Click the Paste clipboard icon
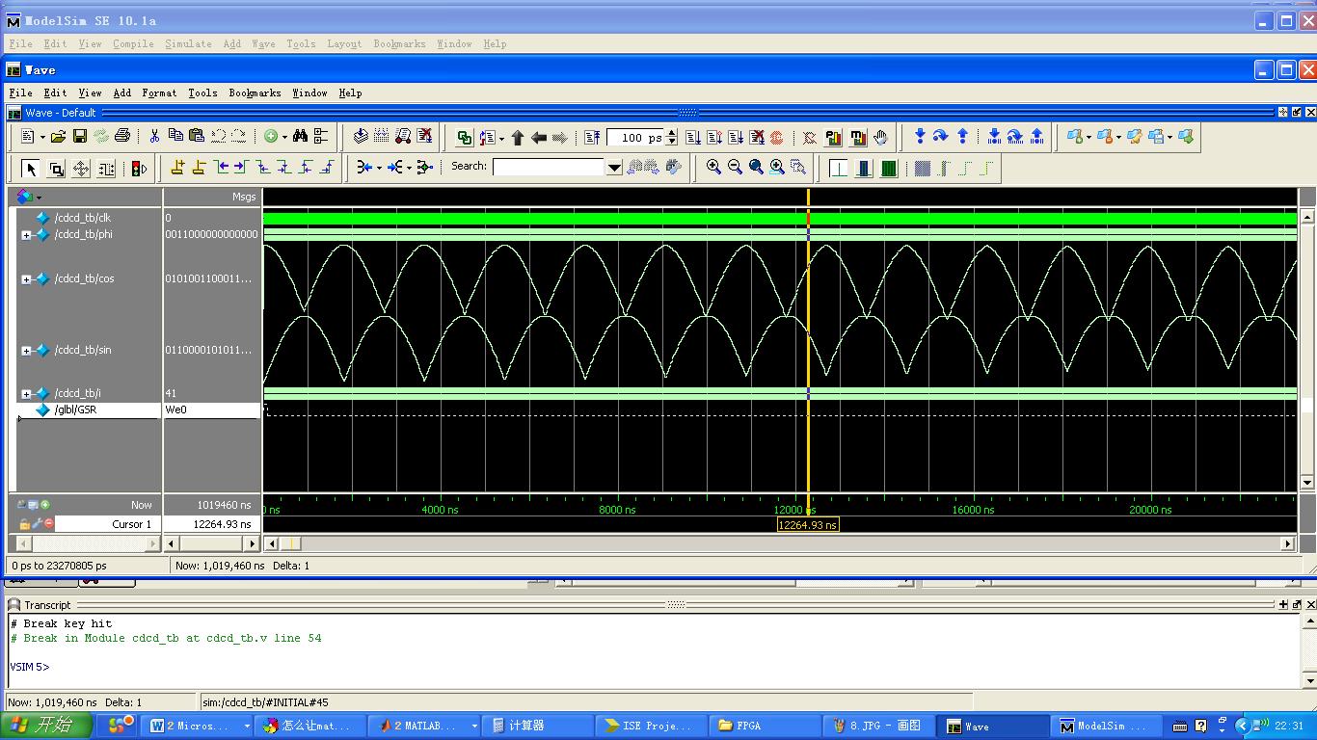This screenshot has width=1317, height=740. (197, 137)
